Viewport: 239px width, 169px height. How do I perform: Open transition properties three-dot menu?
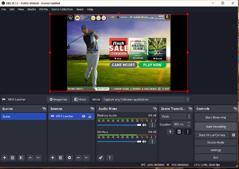tap(188, 131)
